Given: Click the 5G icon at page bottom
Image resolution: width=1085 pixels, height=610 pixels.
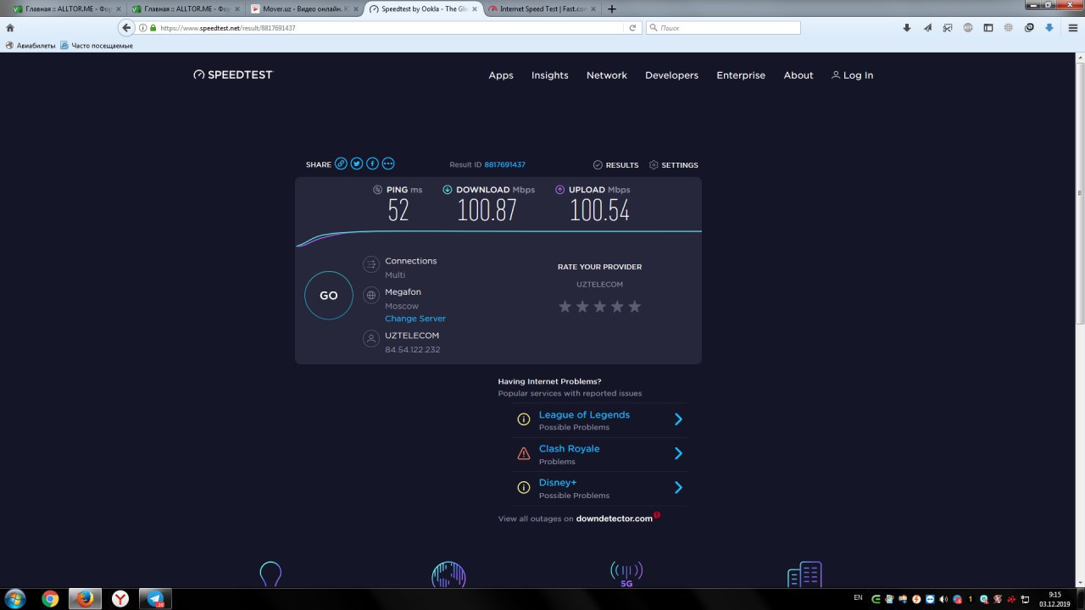Looking at the screenshot, I should click(x=626, y=574).
